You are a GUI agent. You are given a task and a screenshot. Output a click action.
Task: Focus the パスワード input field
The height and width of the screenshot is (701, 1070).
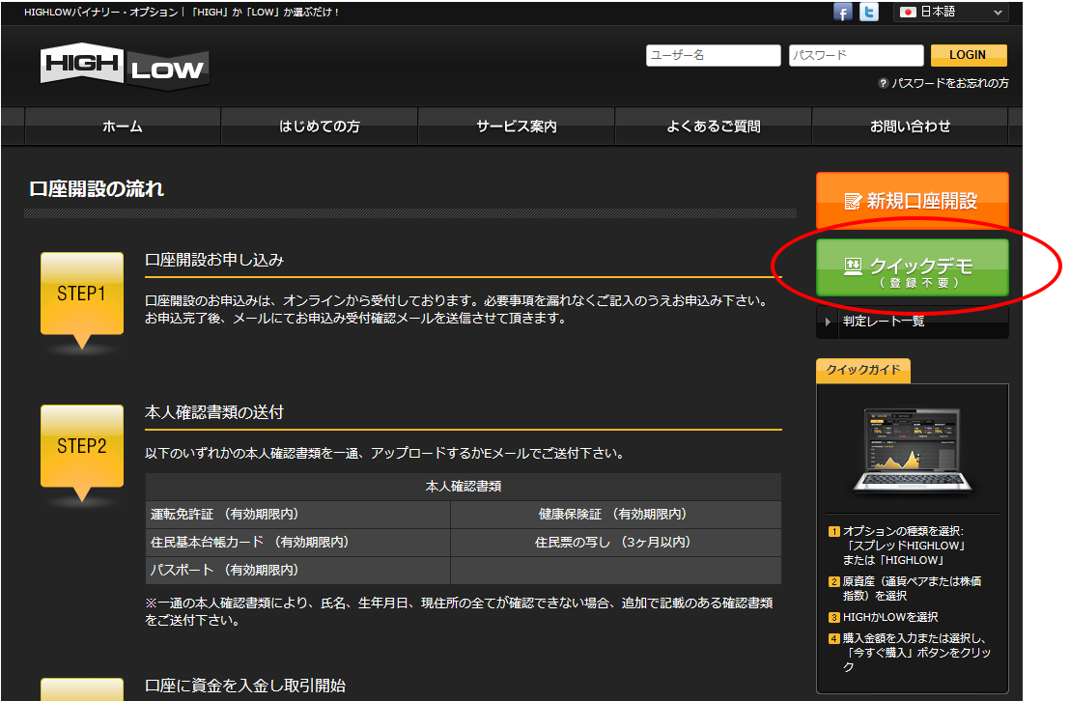855,56
